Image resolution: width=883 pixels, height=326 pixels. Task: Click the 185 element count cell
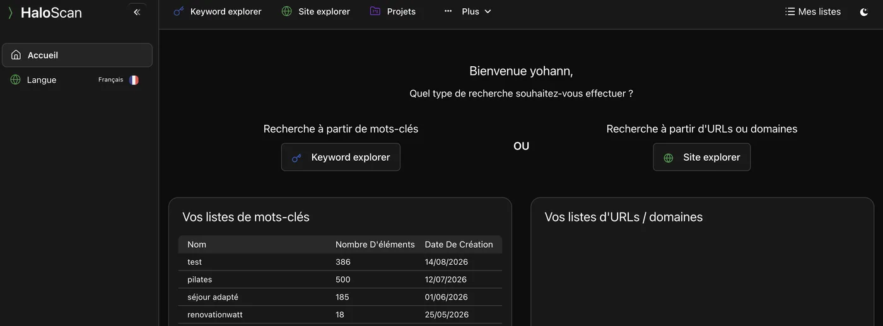342,297
